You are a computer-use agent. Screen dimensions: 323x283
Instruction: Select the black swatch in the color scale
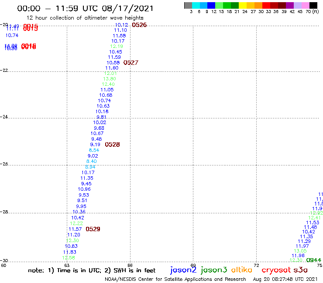point(313,5)
